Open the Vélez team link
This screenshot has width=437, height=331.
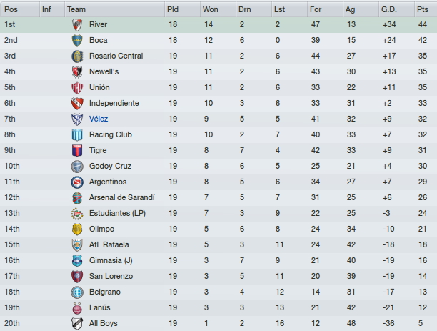point(99,119)
